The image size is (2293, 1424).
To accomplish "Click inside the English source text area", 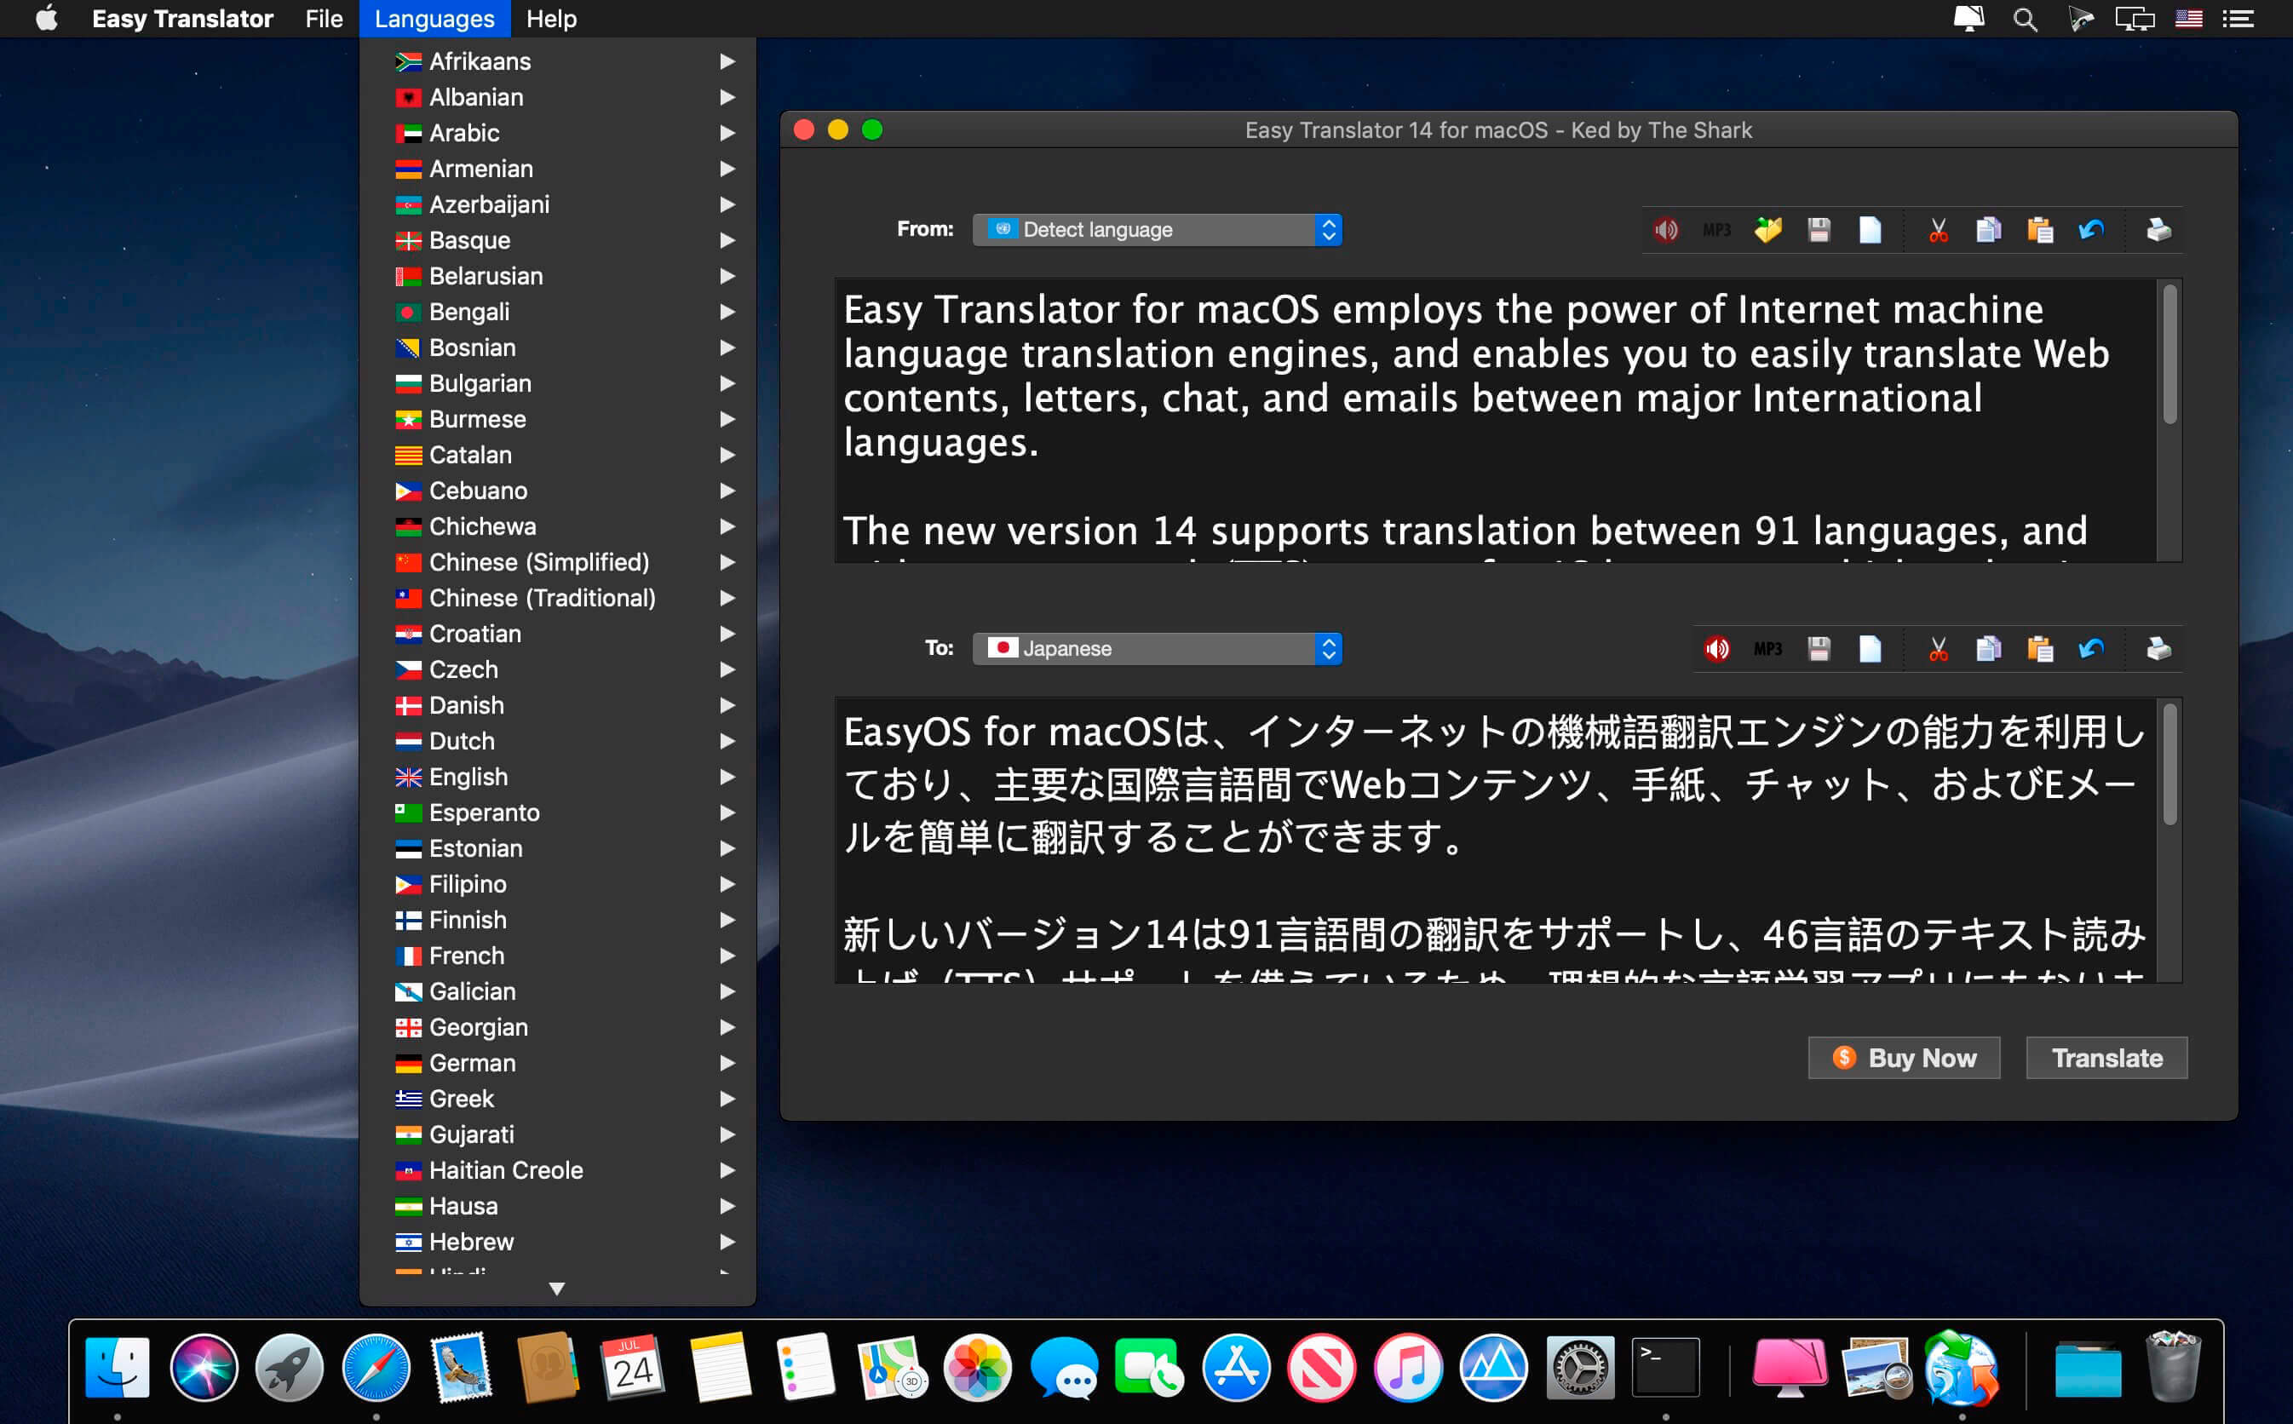I will click(x=1496, y=420).
